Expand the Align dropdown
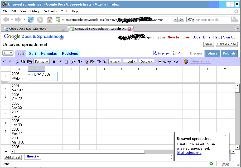The width and height of the screenshot is (241, 168). [x=115, y=62]
